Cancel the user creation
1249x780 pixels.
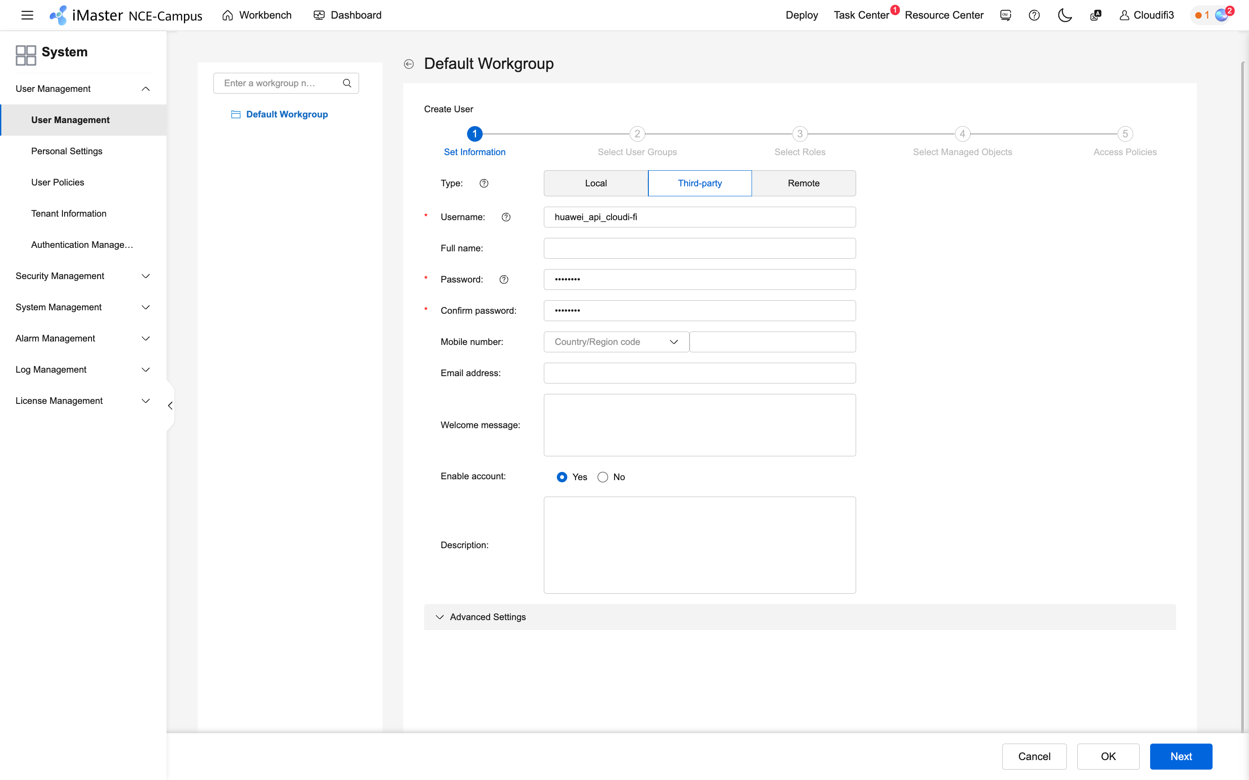tap(1034, 756)
